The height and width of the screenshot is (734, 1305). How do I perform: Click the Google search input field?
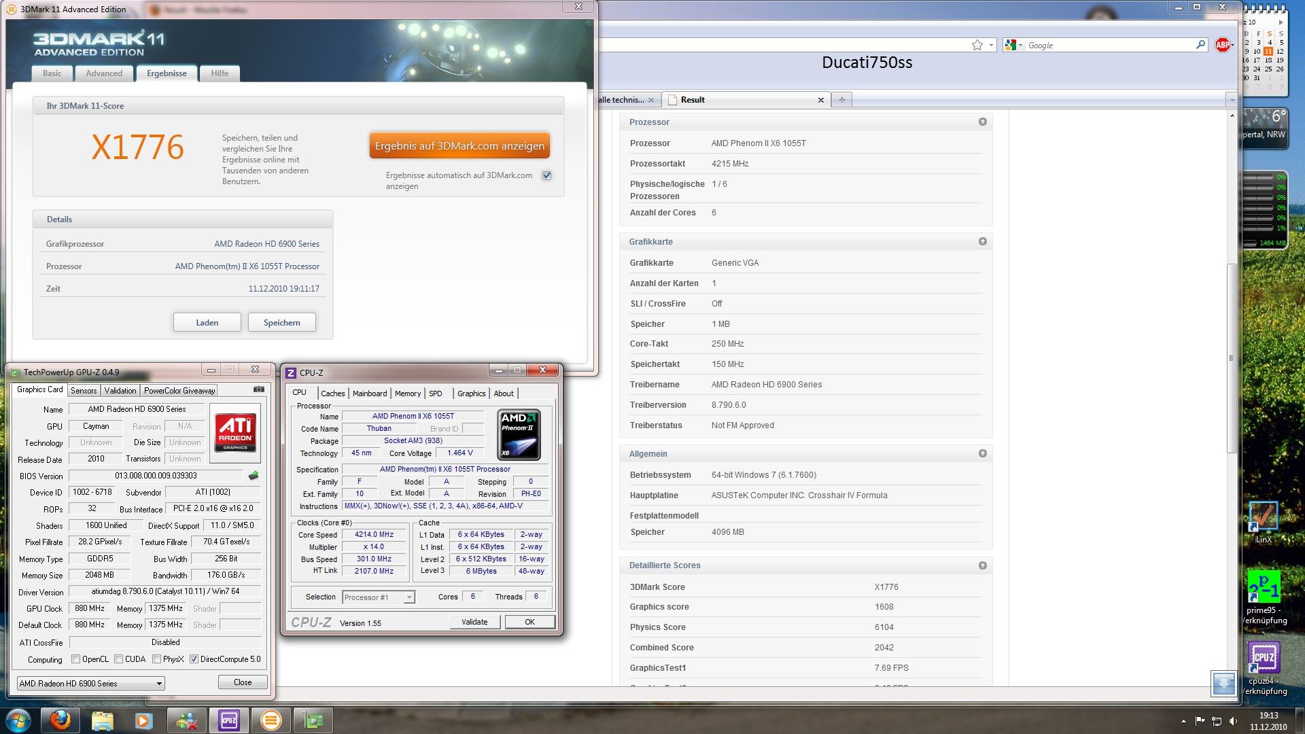click(x=1108, y=46)
